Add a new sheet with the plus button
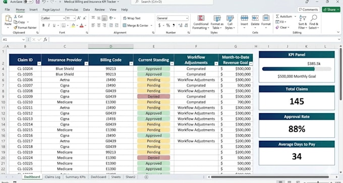 (x=146, y=177)
